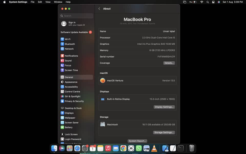Open Xcode from the Dock
This screenshot has width=246, height=154.
point(165,148)
